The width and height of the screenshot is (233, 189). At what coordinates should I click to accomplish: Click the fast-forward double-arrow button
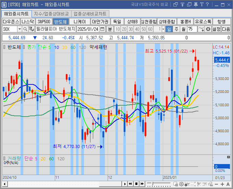coord(142,184)
